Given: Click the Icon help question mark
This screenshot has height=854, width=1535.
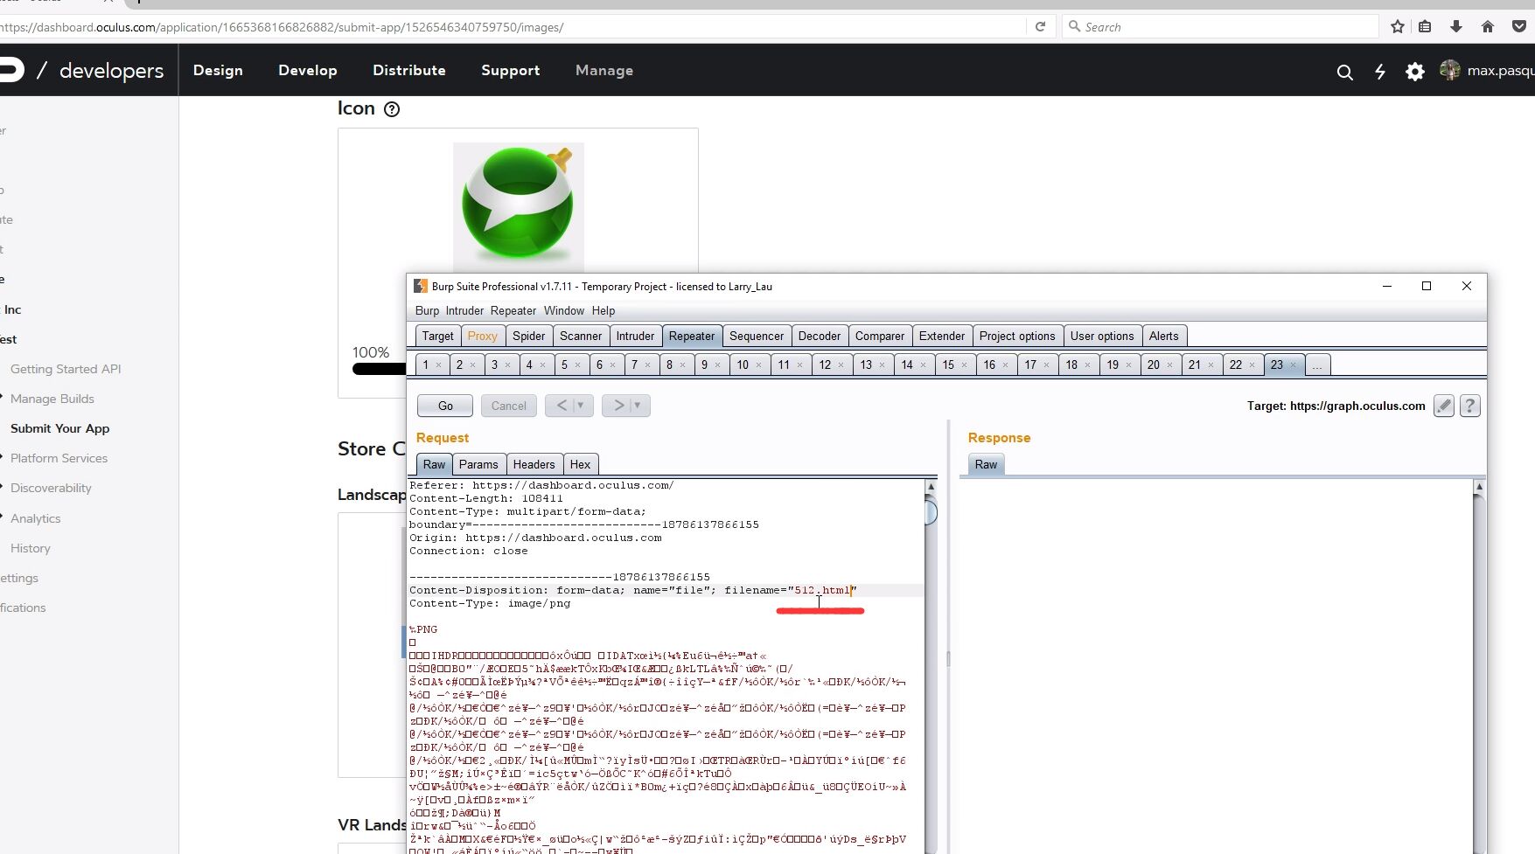Looking at the screenshot, I should point(392,109).
